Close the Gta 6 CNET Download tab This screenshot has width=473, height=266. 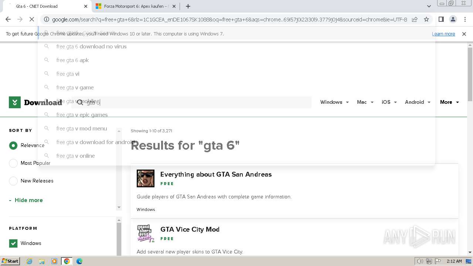(86, 6)
